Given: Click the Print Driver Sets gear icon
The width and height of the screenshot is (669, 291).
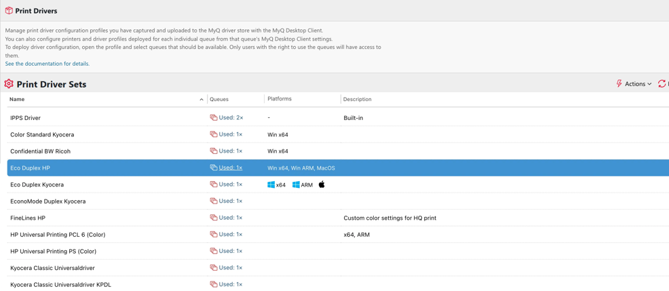Looking at the screenshot, I should point(9,84).
